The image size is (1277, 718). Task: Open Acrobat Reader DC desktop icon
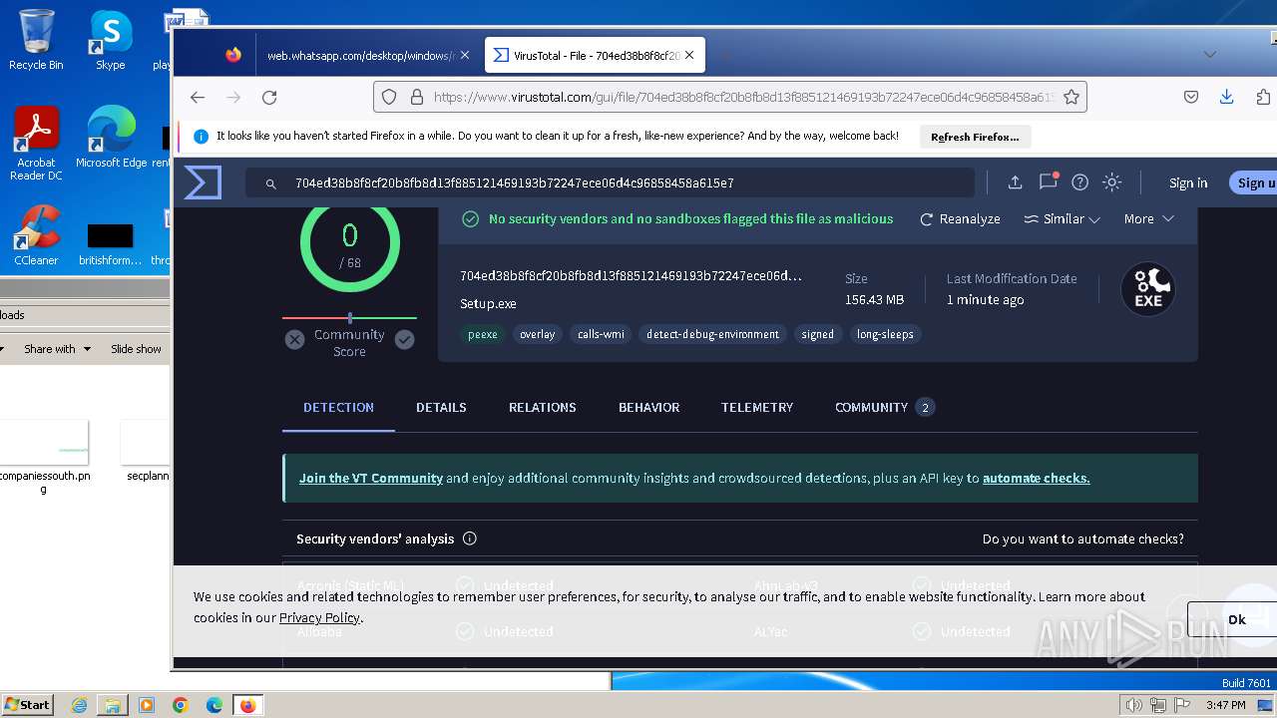(36, 144)
